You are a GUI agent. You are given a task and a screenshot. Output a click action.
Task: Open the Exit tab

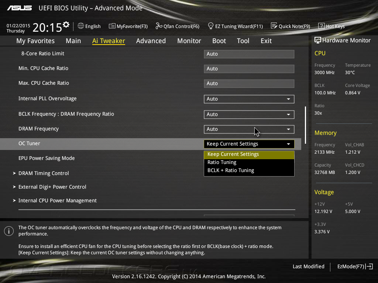coord(266,41)
